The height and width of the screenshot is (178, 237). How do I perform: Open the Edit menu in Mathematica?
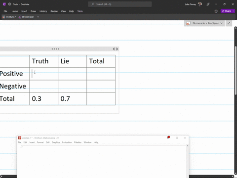click(25, 142)
